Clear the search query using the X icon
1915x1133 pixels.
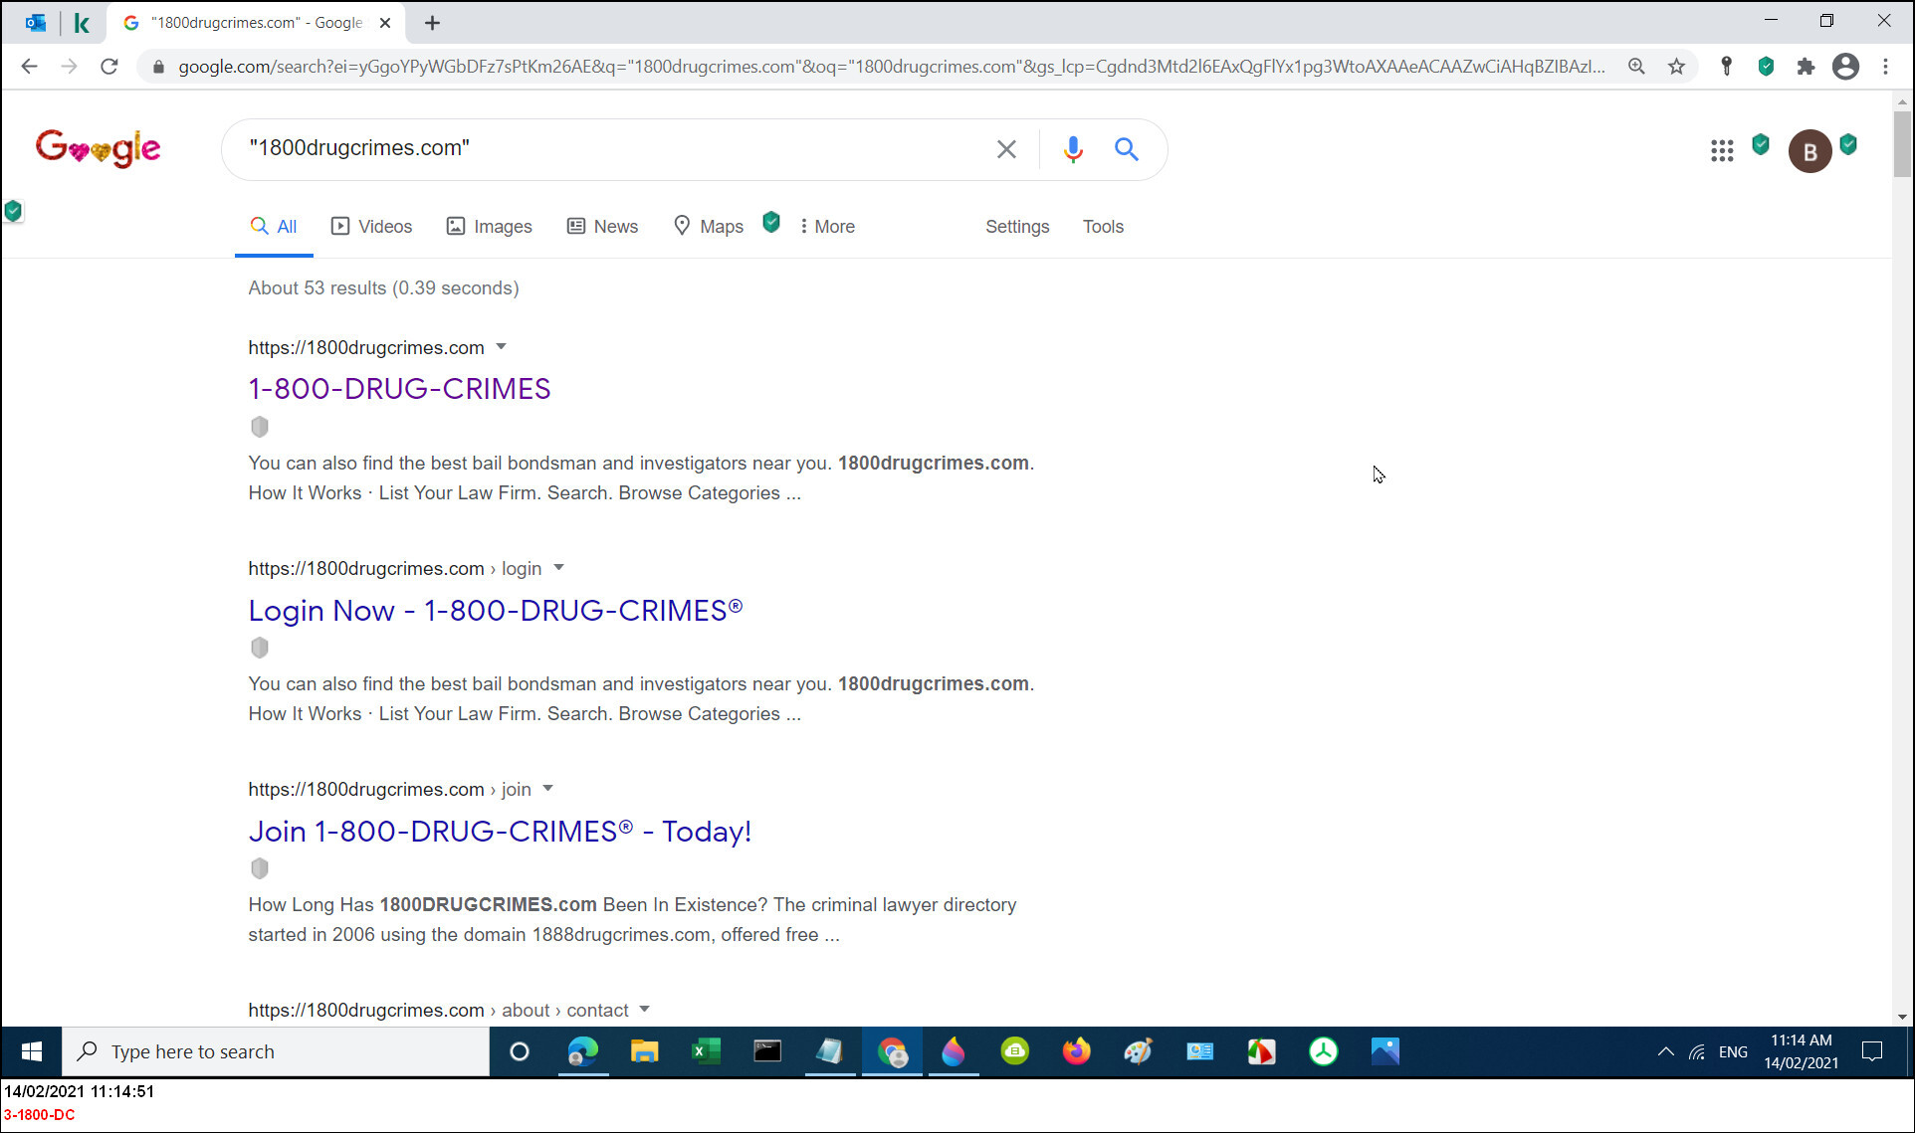coord(1006,149)
